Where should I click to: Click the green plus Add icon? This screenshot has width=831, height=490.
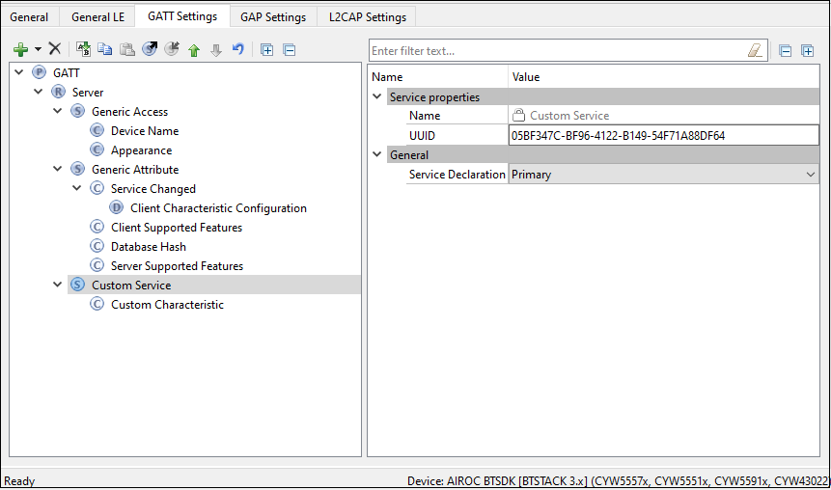20,49
